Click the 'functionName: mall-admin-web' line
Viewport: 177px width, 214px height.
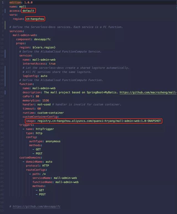coord(56,182)
